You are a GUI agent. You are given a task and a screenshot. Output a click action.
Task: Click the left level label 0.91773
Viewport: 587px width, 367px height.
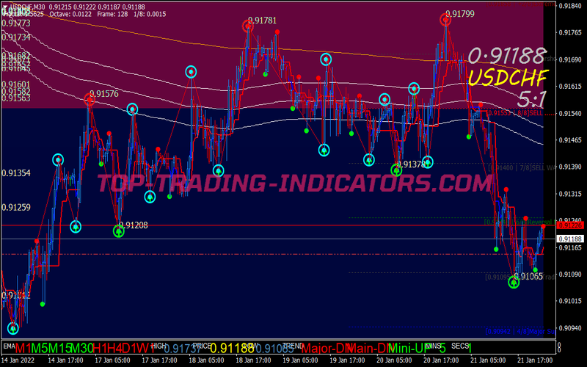(16, 23)
